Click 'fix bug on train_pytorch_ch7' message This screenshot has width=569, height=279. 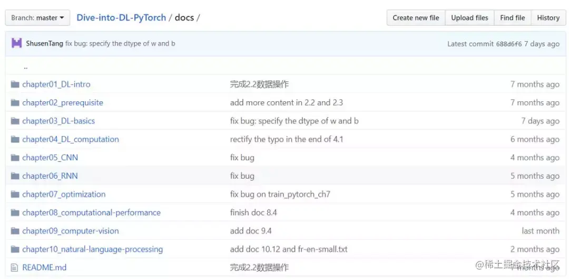point(280,195)
